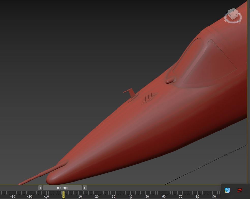
Task: Select the small bulge ahead of the canopy
Action: [170, 80]
